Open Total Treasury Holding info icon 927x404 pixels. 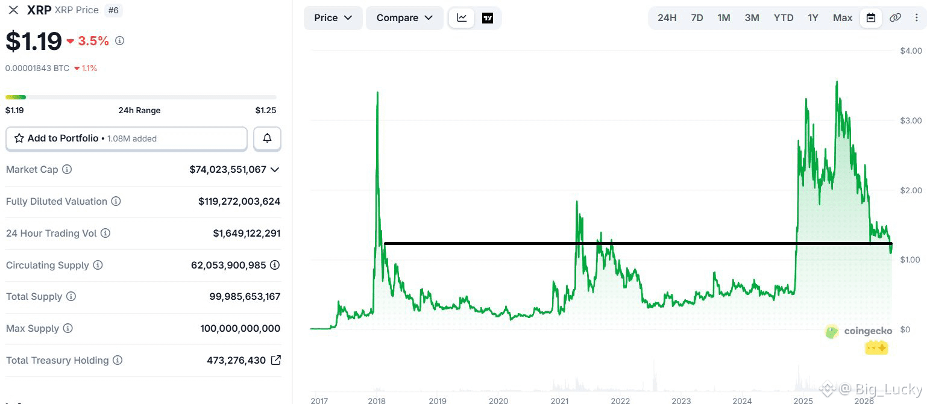[118, 360]
